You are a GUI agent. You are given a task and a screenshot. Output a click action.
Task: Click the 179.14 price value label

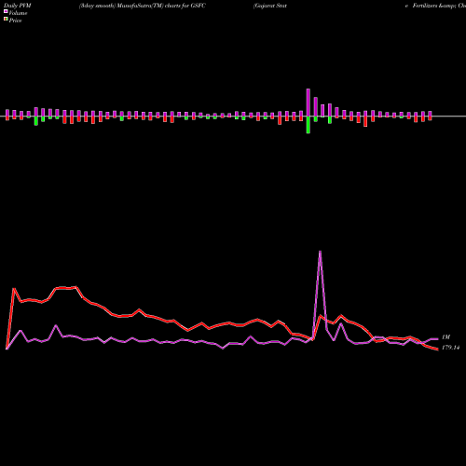(x=450, y=348)
